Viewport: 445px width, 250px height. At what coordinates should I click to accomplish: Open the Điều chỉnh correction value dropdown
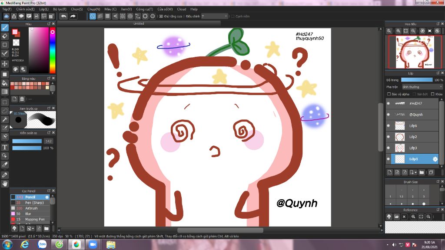tap(215, 16)
